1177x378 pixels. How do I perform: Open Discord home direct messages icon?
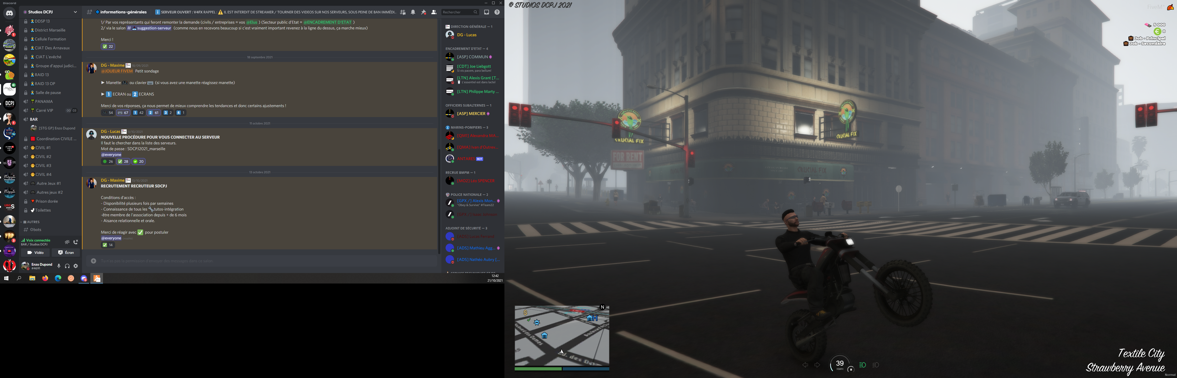(x=9, y=13)
